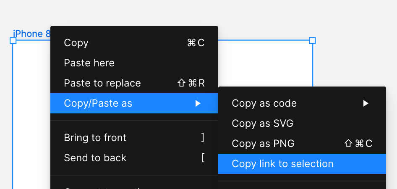Click Copy as SVG
Image resolution: width=397 pixels, height=189 pixels.
point(262,123)
